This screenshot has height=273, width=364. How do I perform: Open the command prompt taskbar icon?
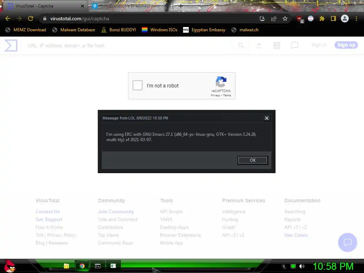coord(98,266)
